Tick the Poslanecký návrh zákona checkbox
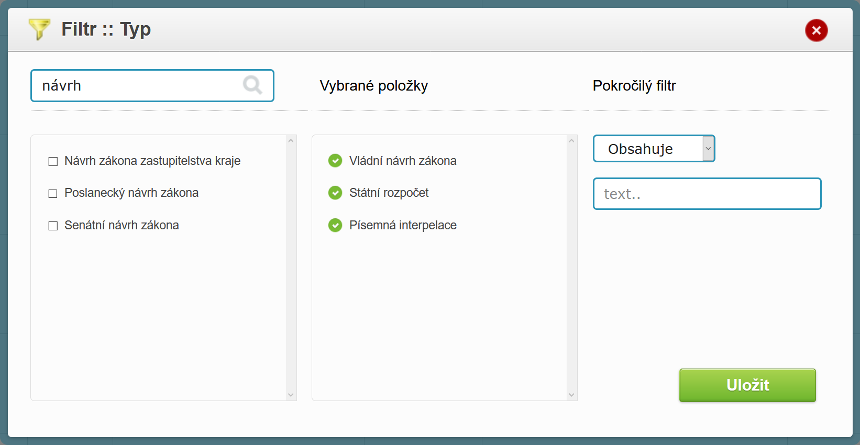860x445 pixels. pyautogui.click(x=53, y=194)
